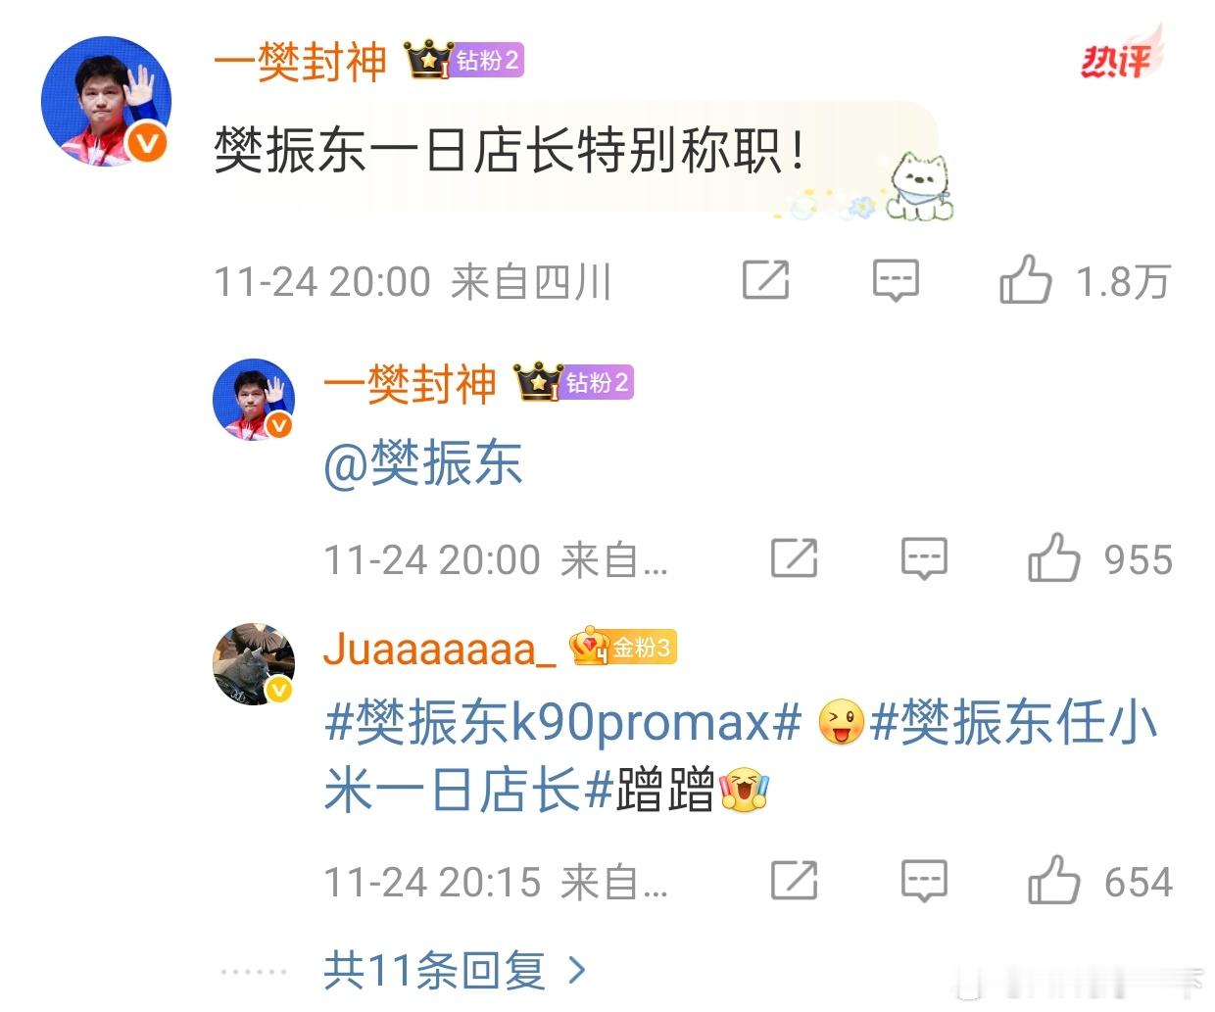Tap the Juaaaaaa_ username
The image size is (1215, 1012).
coord(440,649)
